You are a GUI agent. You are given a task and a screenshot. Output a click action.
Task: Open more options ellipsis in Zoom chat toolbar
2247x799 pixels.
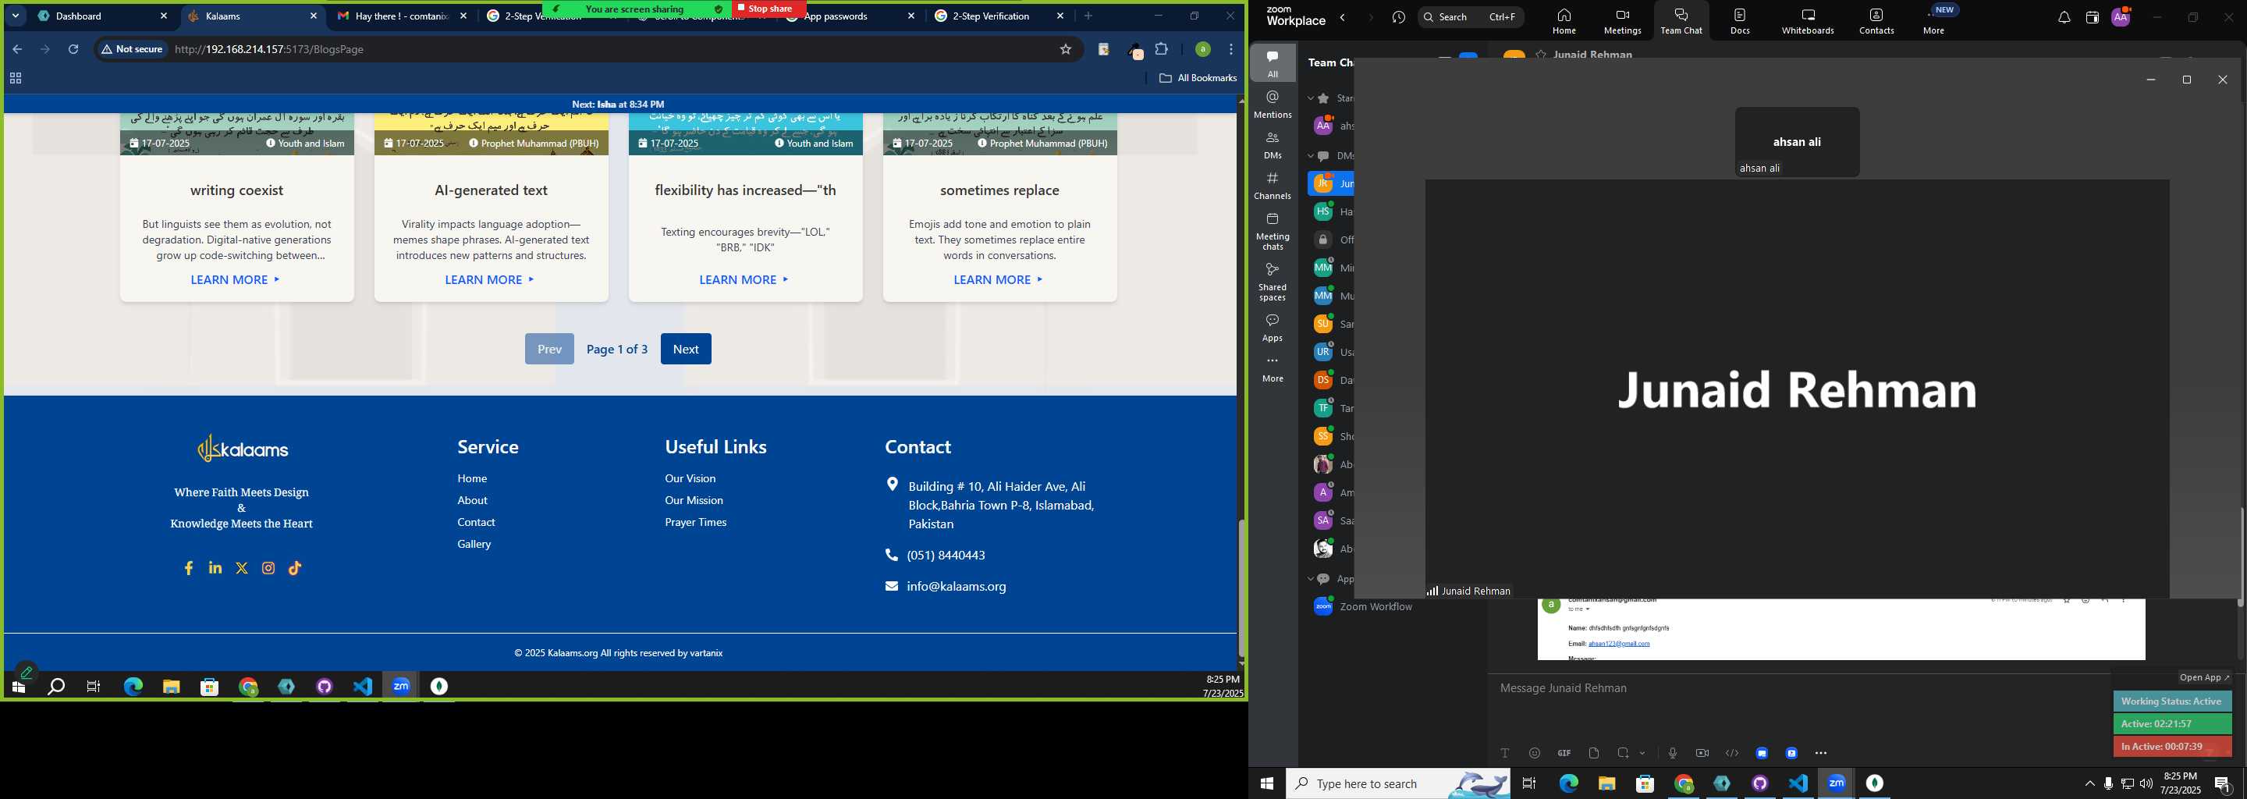(x=1820, y=753)
